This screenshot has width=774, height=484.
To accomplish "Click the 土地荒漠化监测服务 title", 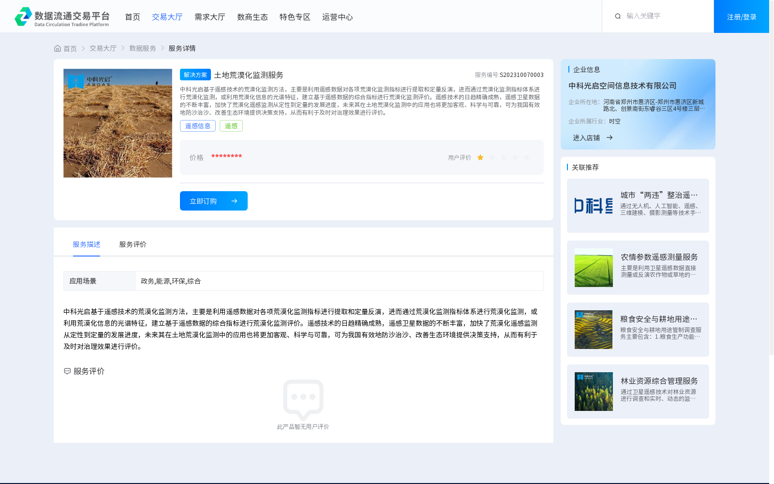I will pyautogui.click(x=249, y=75).
